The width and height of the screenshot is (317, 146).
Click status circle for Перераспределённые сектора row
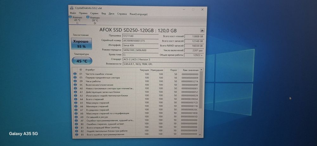[75, 78]
